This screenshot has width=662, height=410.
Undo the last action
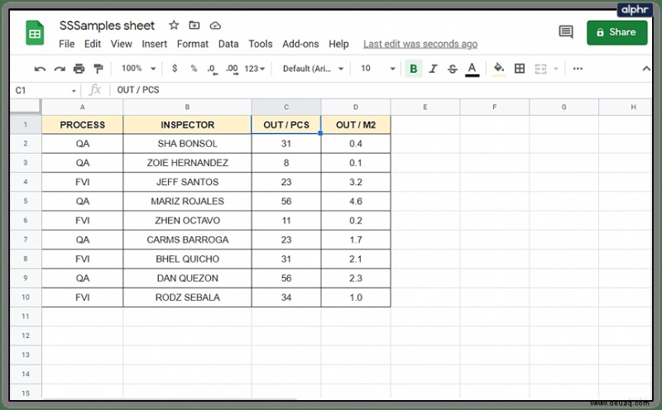click(40, 69)
